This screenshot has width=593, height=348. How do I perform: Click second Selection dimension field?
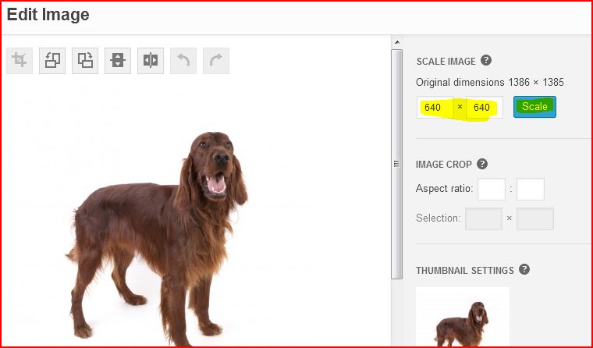535,218
